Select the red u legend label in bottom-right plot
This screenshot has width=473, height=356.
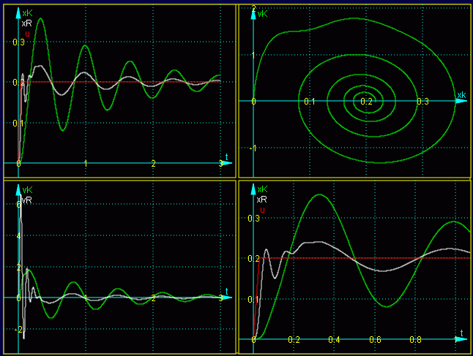click(262, 210)
